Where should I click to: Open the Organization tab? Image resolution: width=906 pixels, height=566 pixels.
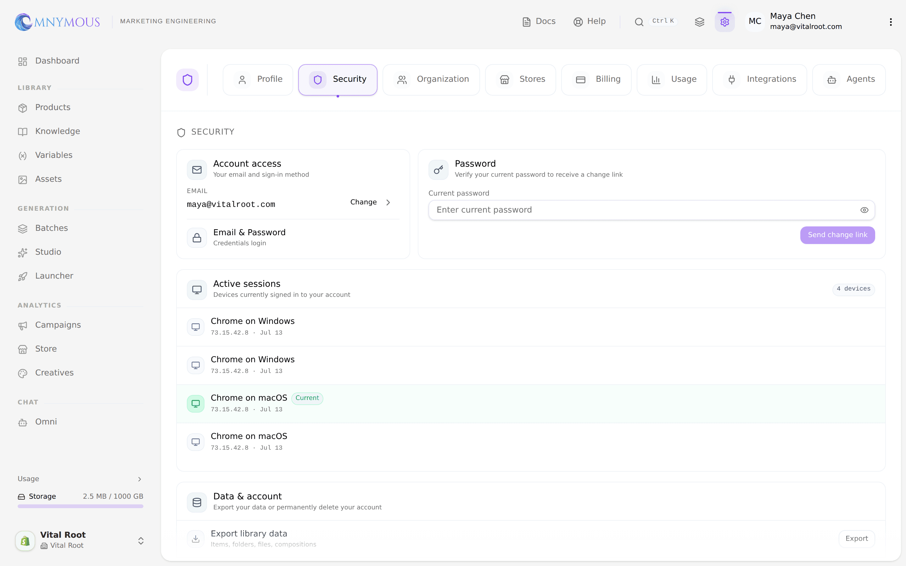tap(431, 80)
